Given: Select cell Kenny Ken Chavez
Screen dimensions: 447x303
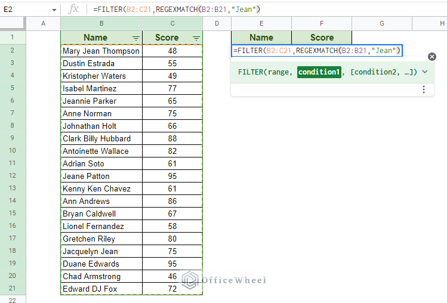Looking at the screenshot, I should click(101, 188).
